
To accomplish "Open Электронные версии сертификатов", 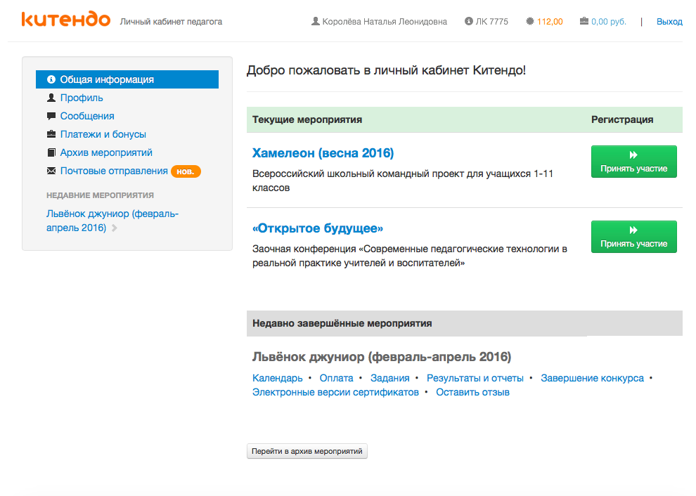I will tap(335, 392).
